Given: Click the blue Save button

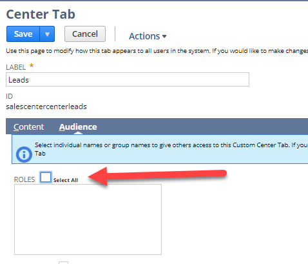Looking at the screenshot, I should pos(23,34).
